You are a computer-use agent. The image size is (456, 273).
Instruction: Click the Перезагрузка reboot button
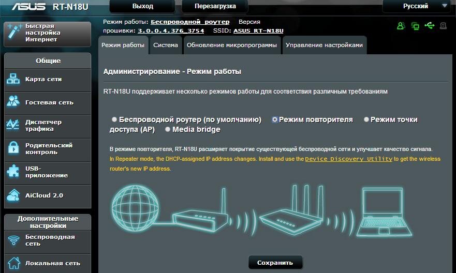tap(215, 6)
